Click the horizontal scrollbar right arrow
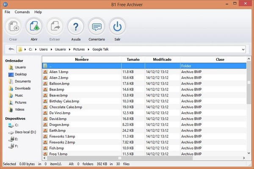 tap(244, 158)
